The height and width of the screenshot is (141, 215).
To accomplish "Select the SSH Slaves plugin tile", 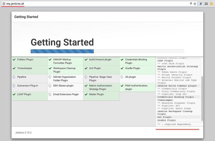I will (65, 87).
